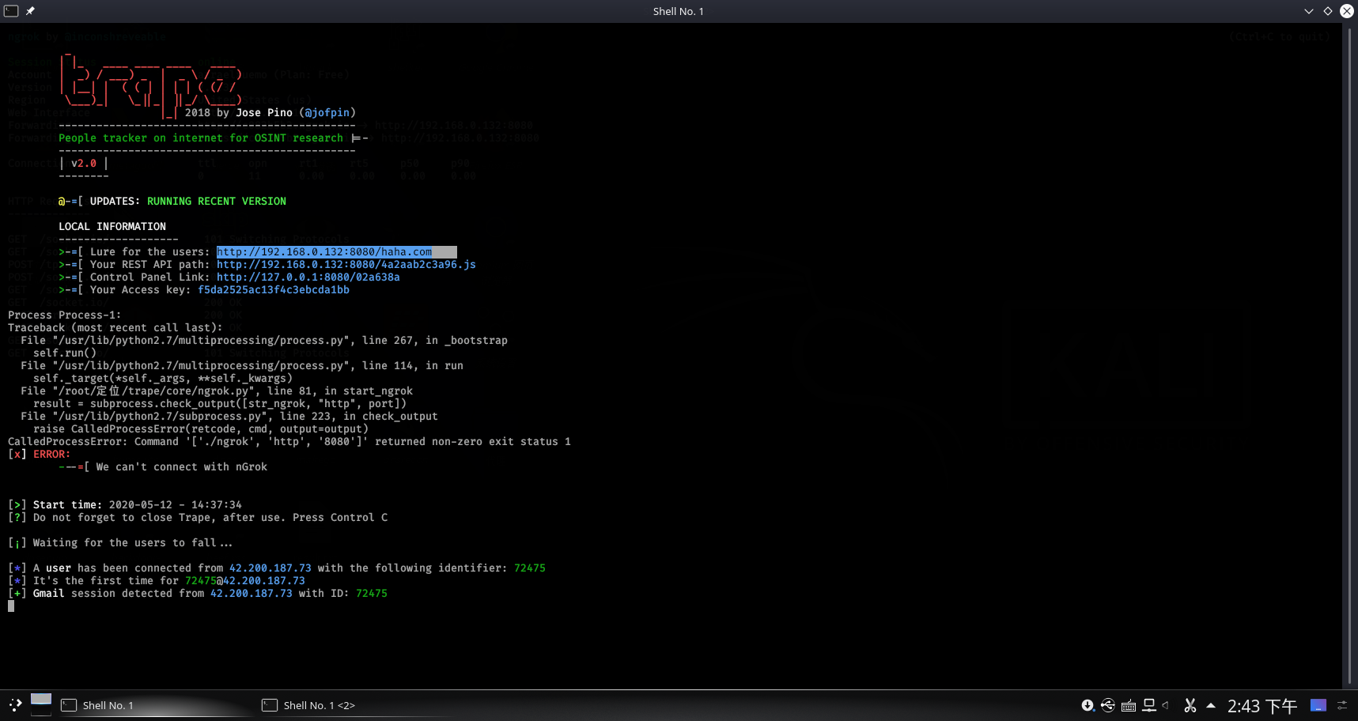Open the keyboard layout tray icon
This screenshot has width=1358, height=721.
click(x=1129, y=705)
